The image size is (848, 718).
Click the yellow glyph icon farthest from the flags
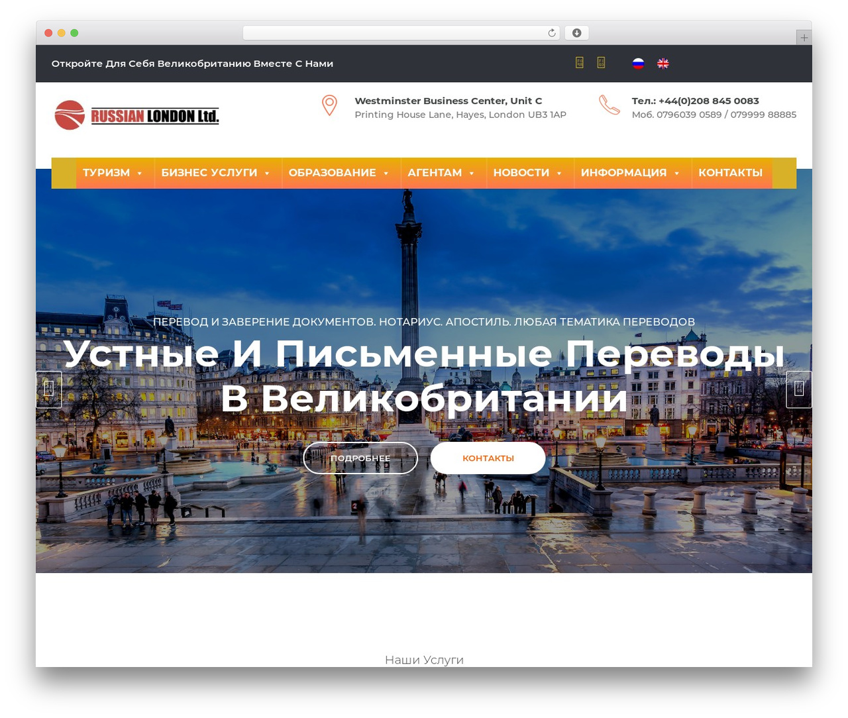coord(580,63)
